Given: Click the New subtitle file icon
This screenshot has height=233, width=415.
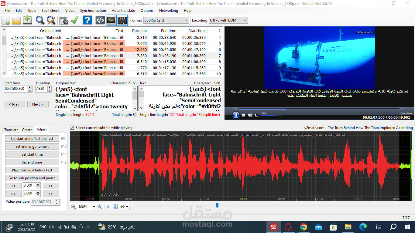Looking at the screenshot, I should point(6,20).
